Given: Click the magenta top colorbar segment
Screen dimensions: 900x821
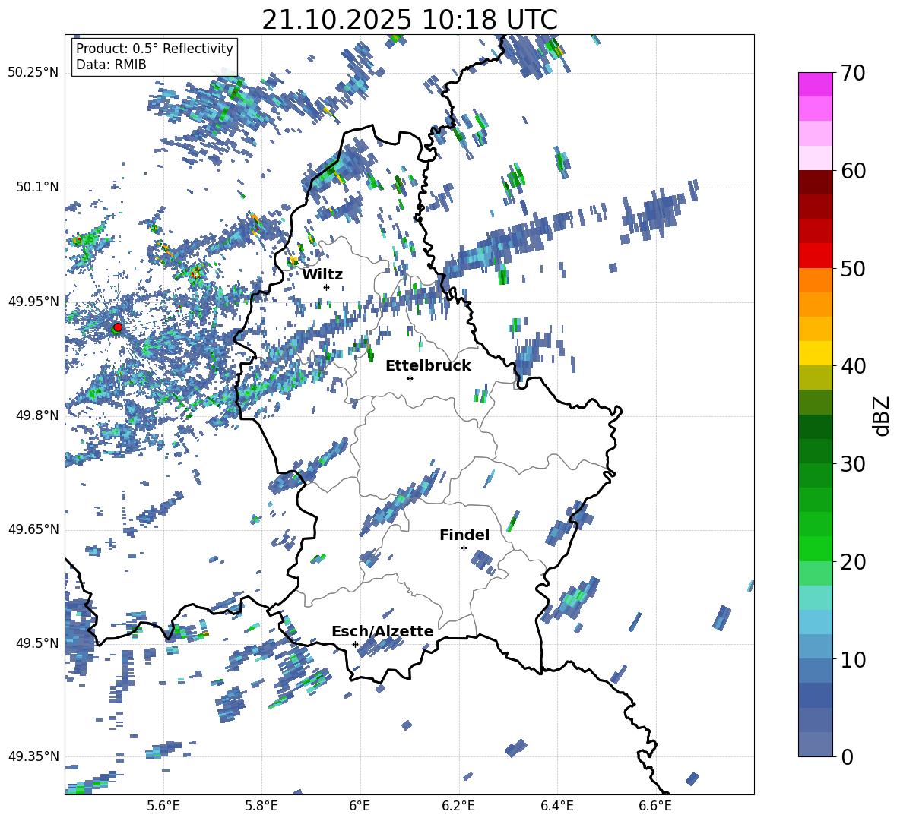Looking at the screenshot, I should coord(816,85).
